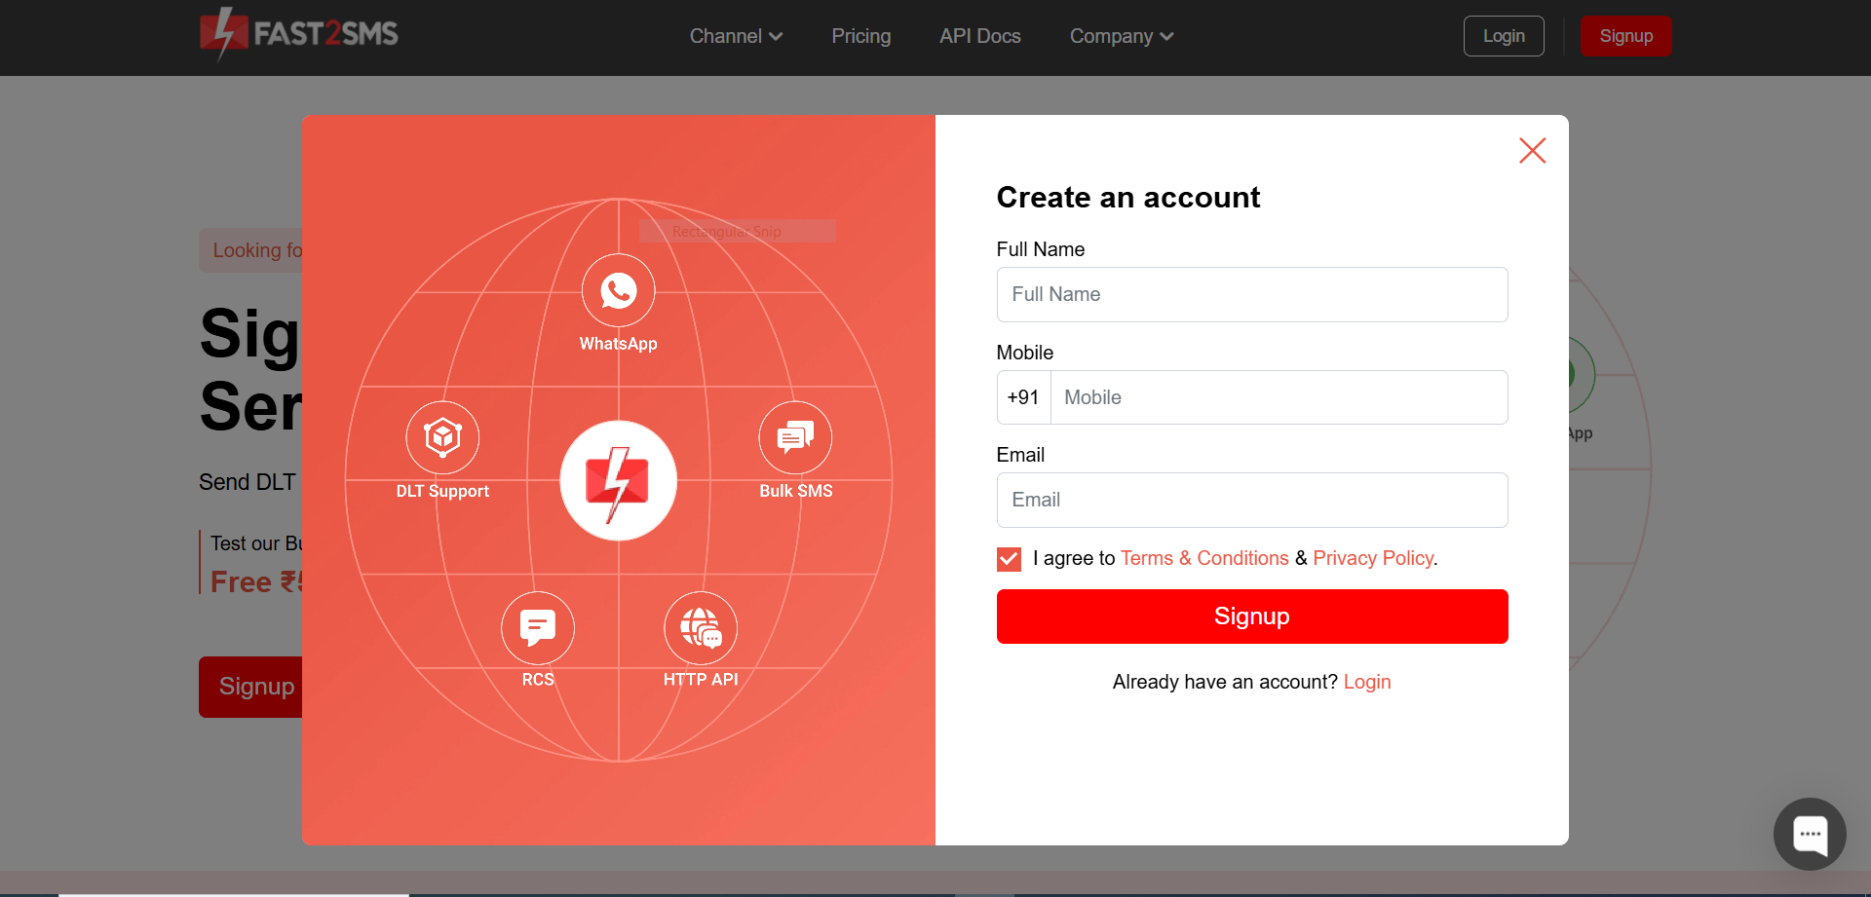Open the live chat widget
The image size is (1871, 897).
[1810, 834]
